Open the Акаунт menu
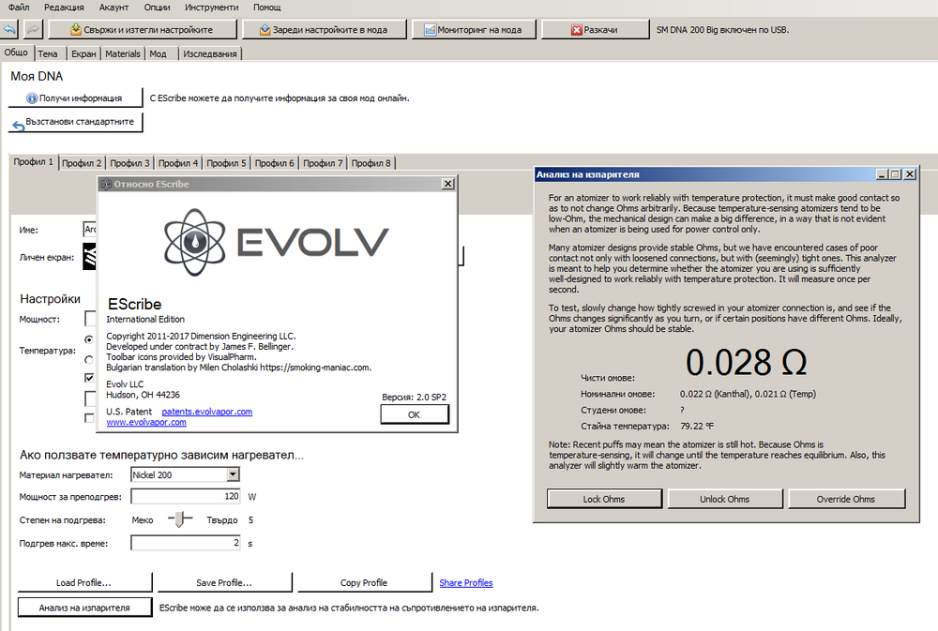 click(x=113, y=8)
